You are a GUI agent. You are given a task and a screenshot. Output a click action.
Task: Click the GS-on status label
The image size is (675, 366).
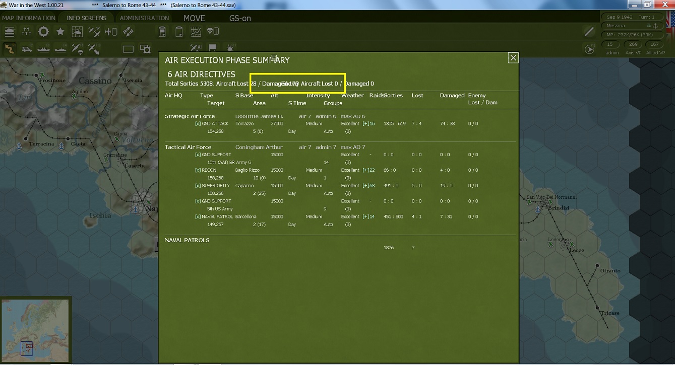tap(240, 18)
